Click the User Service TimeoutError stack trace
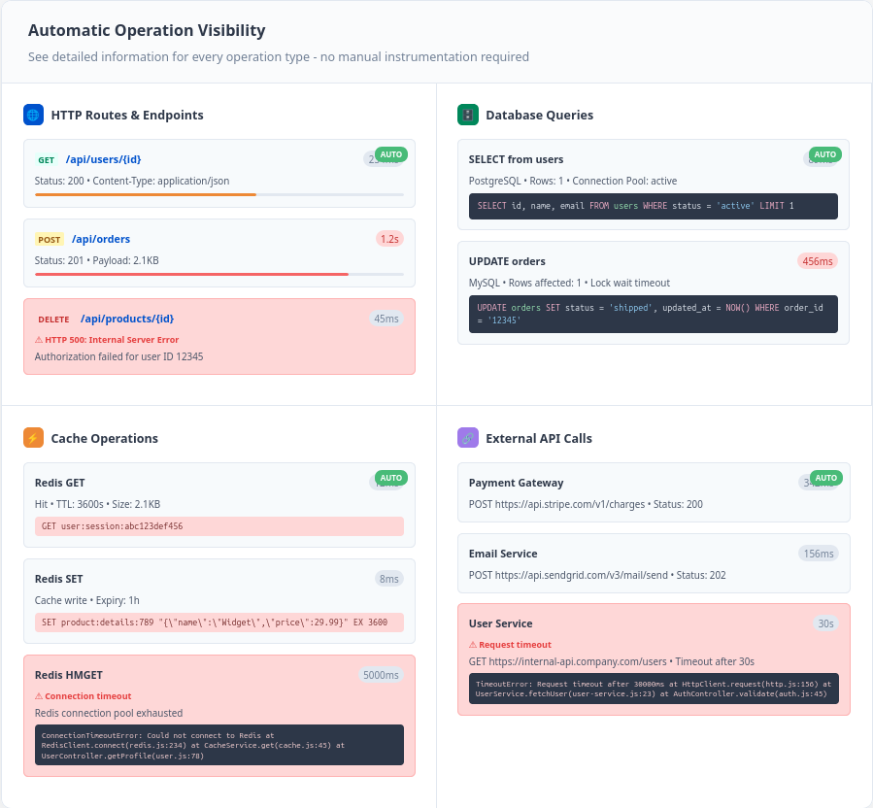 (x=653, y=689)
